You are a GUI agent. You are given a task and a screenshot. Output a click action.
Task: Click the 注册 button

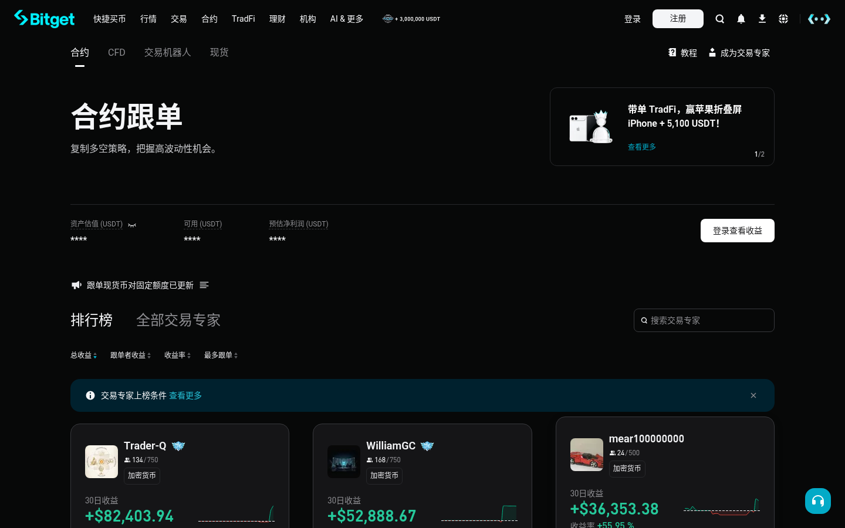coord(678,19)
